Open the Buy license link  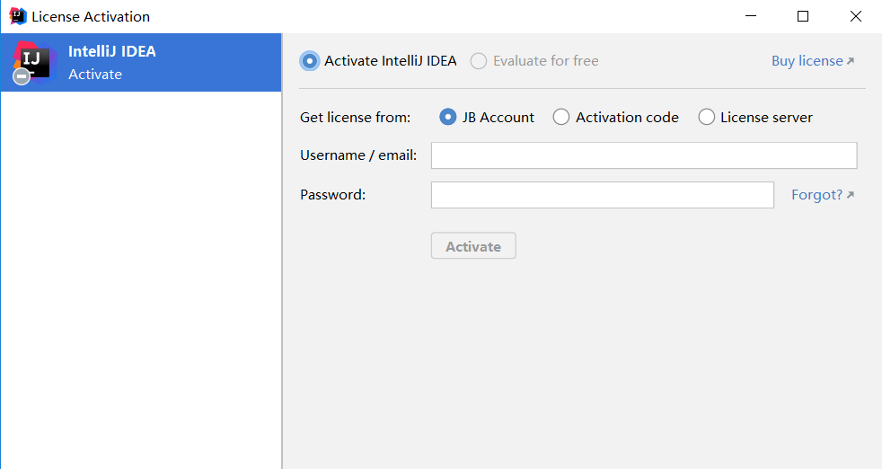tap(807, 61)
